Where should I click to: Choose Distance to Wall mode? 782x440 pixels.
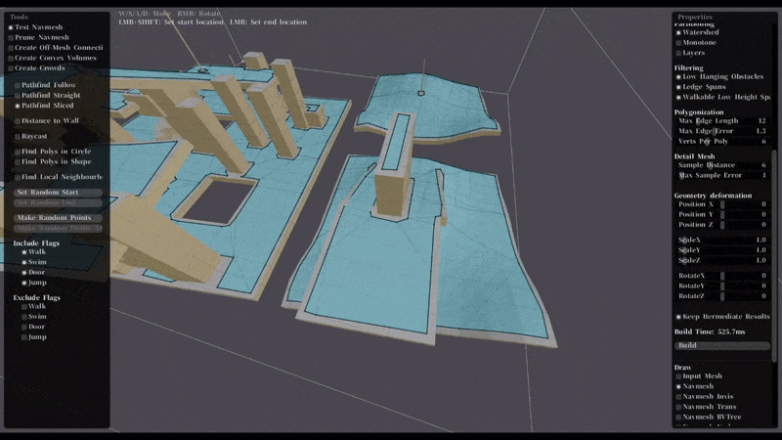47,120
